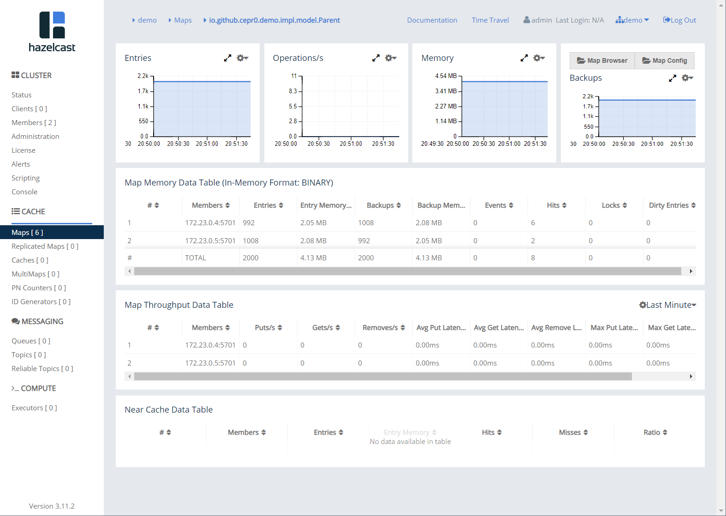Viewport: 726px width, 516px height.
Task: Open Members [ 2 ] list
Action: coord(34,123)
